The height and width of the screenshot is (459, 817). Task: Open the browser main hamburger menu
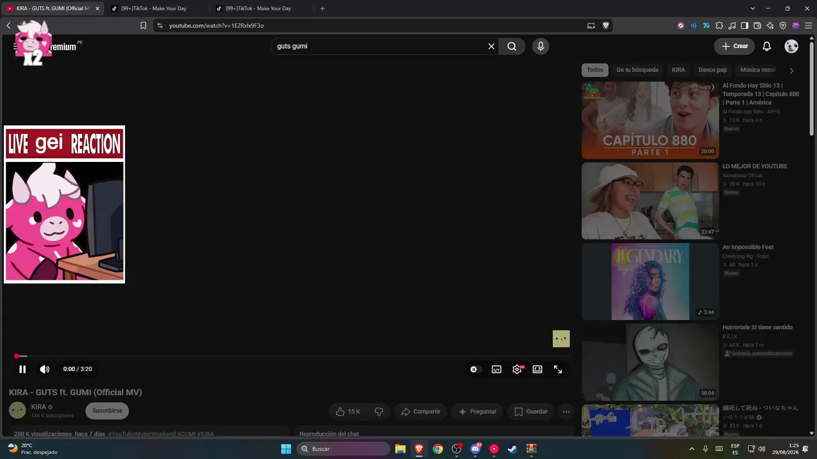click(808, 25)
